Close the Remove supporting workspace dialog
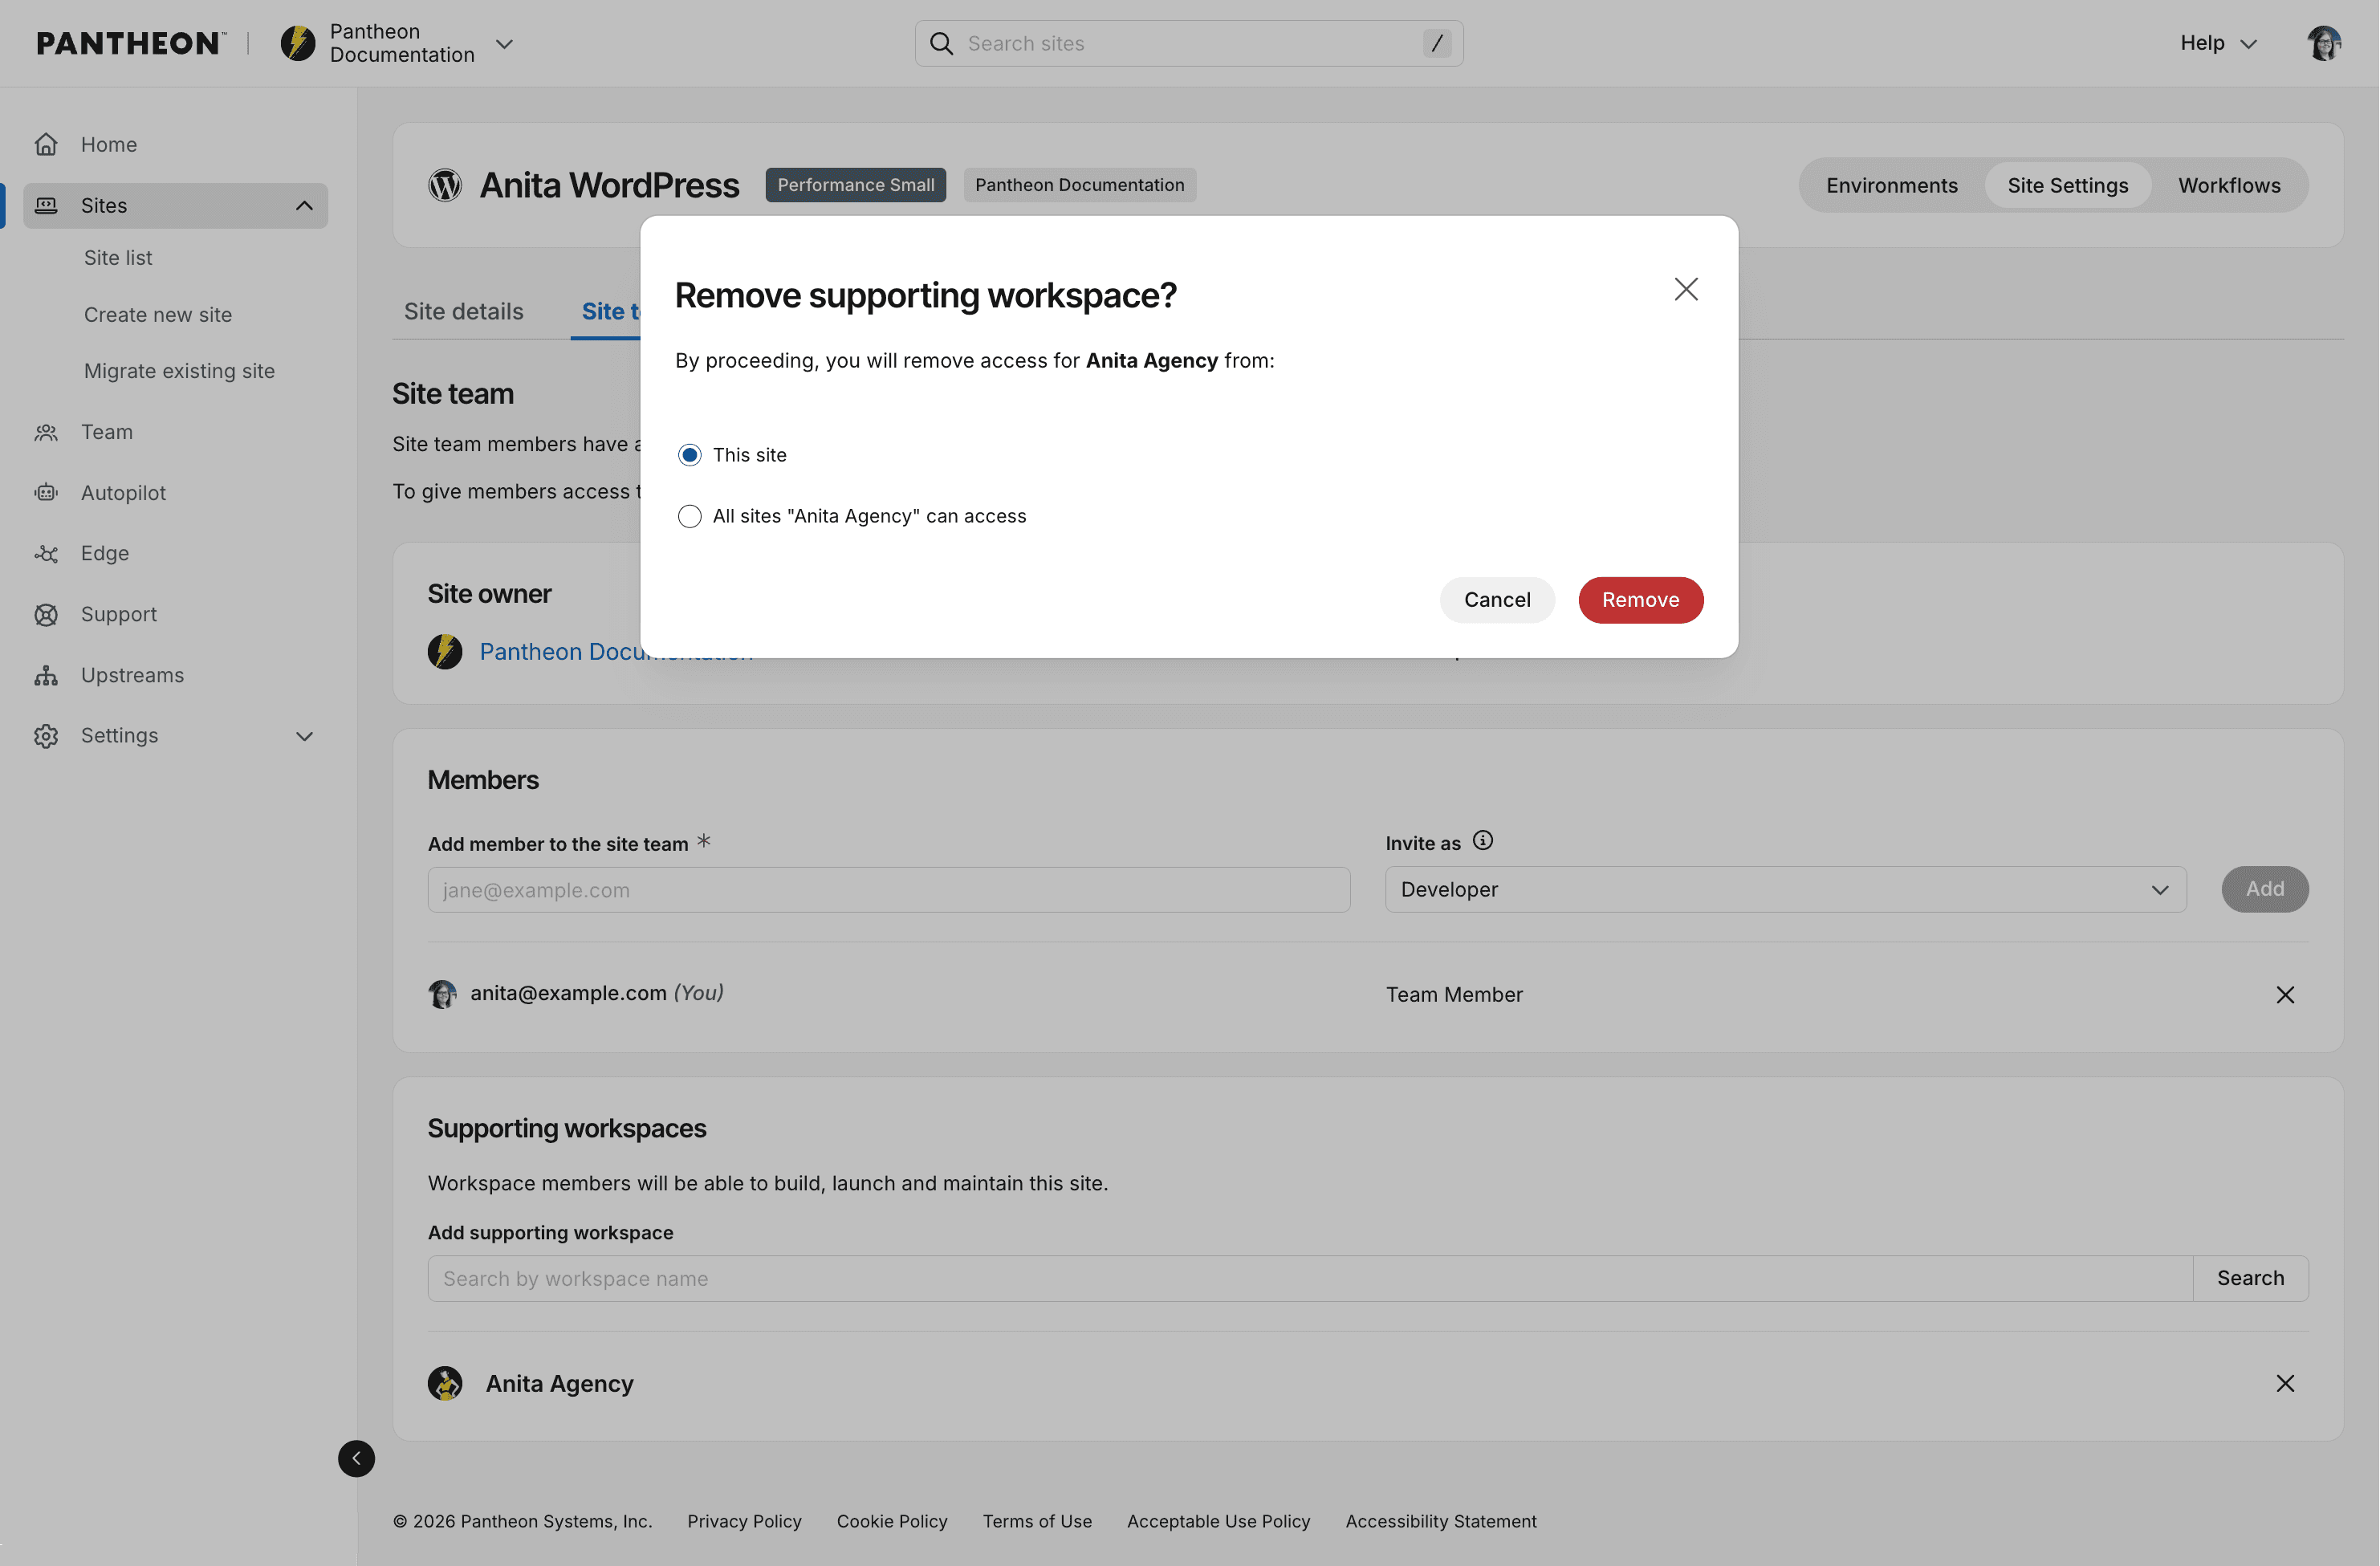Image resolution: width=2380 pixels, height=1566 pixels. click(1686, 289)
